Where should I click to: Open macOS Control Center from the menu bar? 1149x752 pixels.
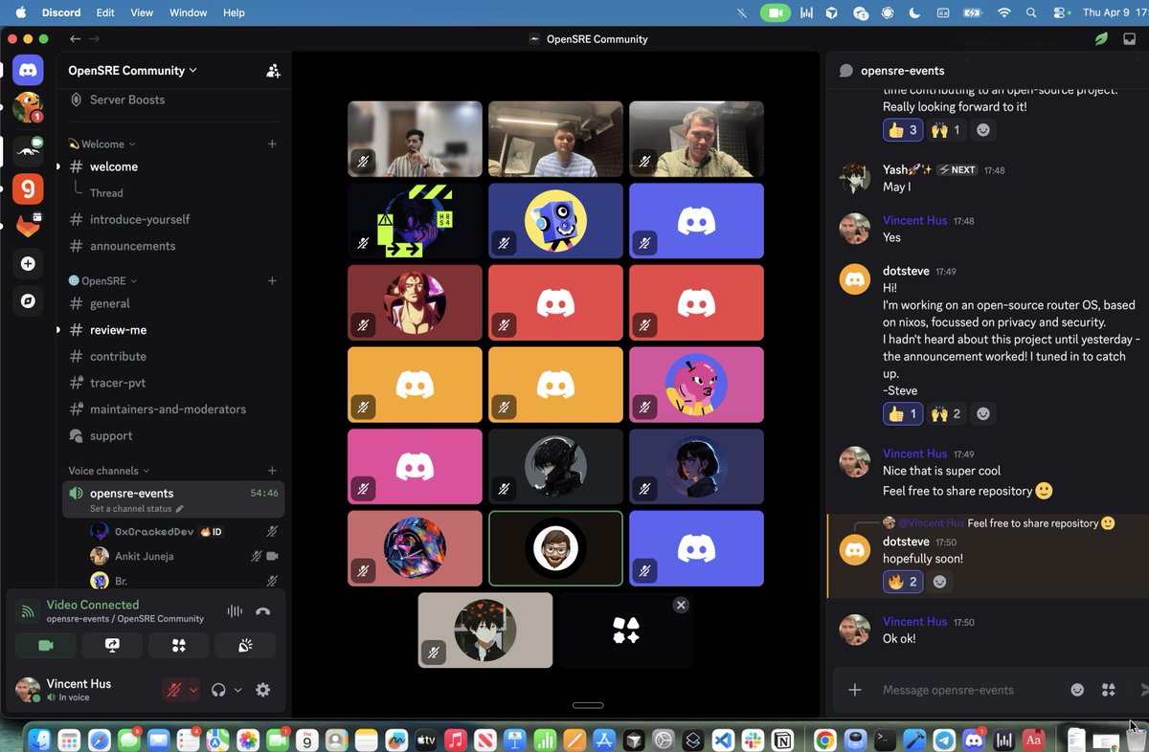(1060, 12)
